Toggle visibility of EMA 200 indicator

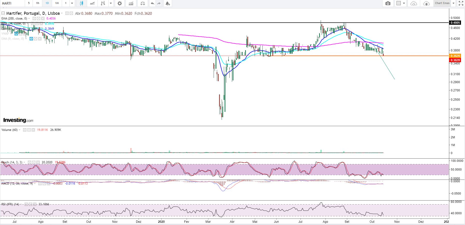coord(34,18)
